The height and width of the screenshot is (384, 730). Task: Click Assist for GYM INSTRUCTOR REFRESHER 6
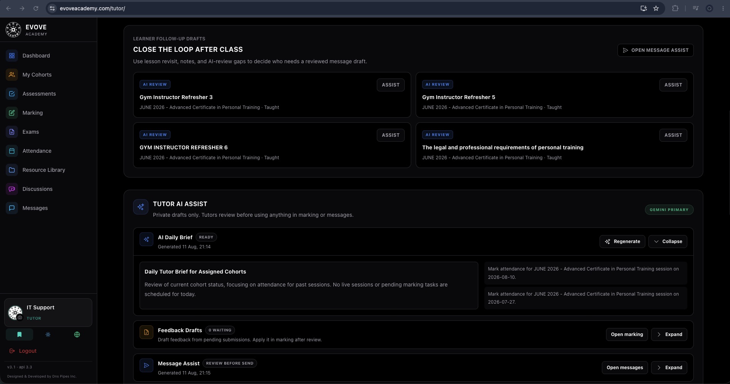coord(391,135)
